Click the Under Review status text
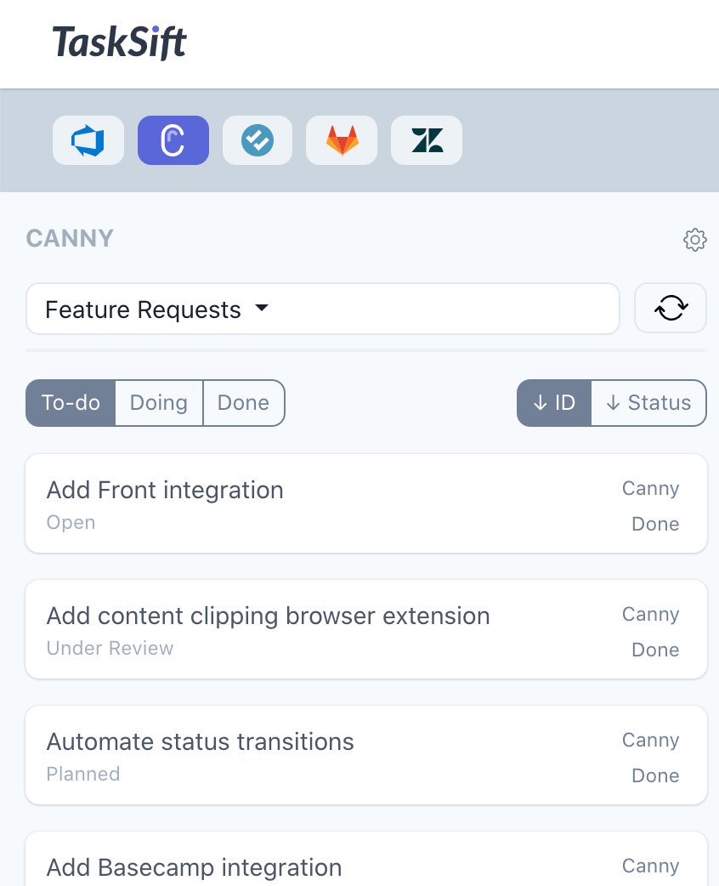The height and width of the screenshot is (886, 719). tap(110, 648)
